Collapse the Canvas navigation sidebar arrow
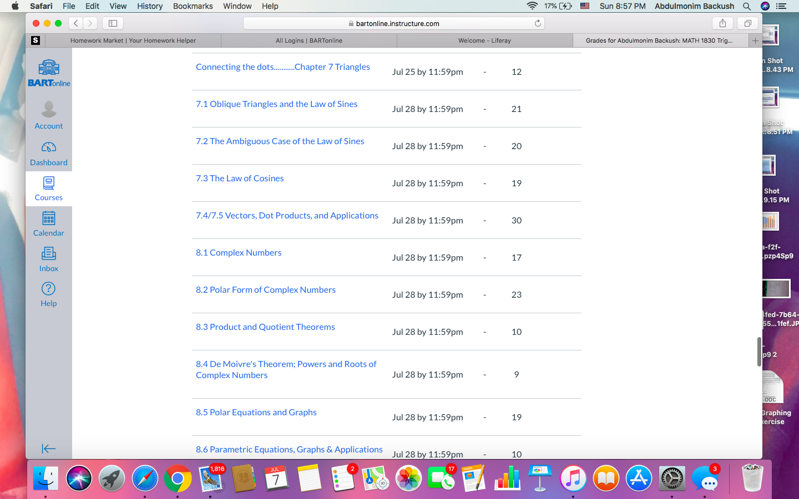Image resolution: width=799 pixels, height=499 pixels. (49, 449)
